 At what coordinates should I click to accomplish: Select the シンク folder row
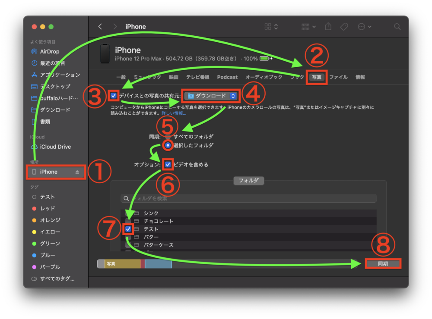point(248,213)
